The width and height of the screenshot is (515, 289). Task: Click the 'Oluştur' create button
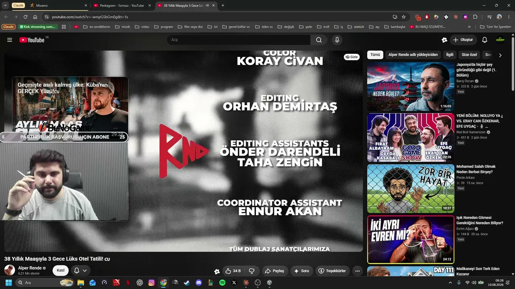point(463,40)
